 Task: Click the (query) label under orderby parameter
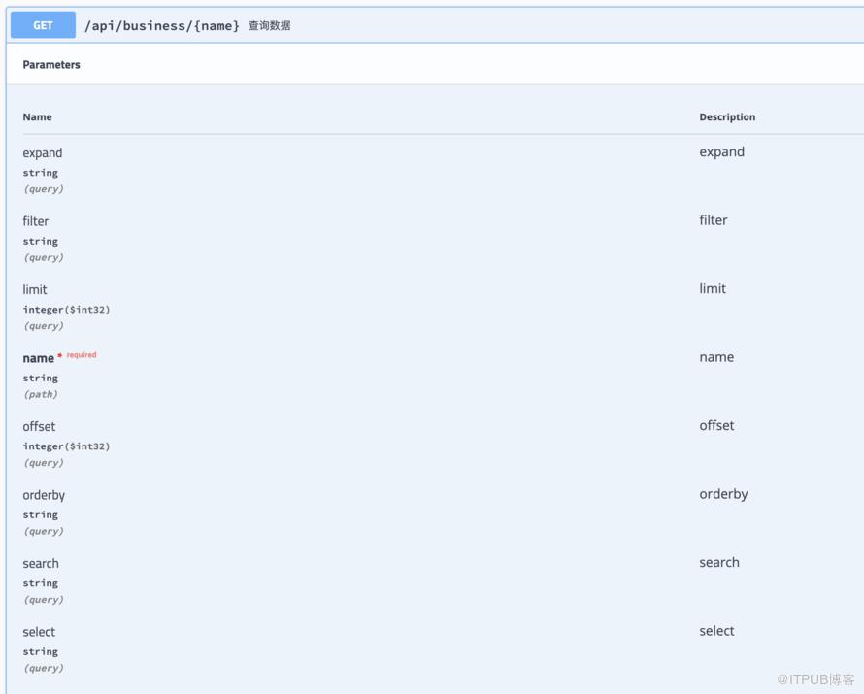pyautogui.click(x=44, y=531)
